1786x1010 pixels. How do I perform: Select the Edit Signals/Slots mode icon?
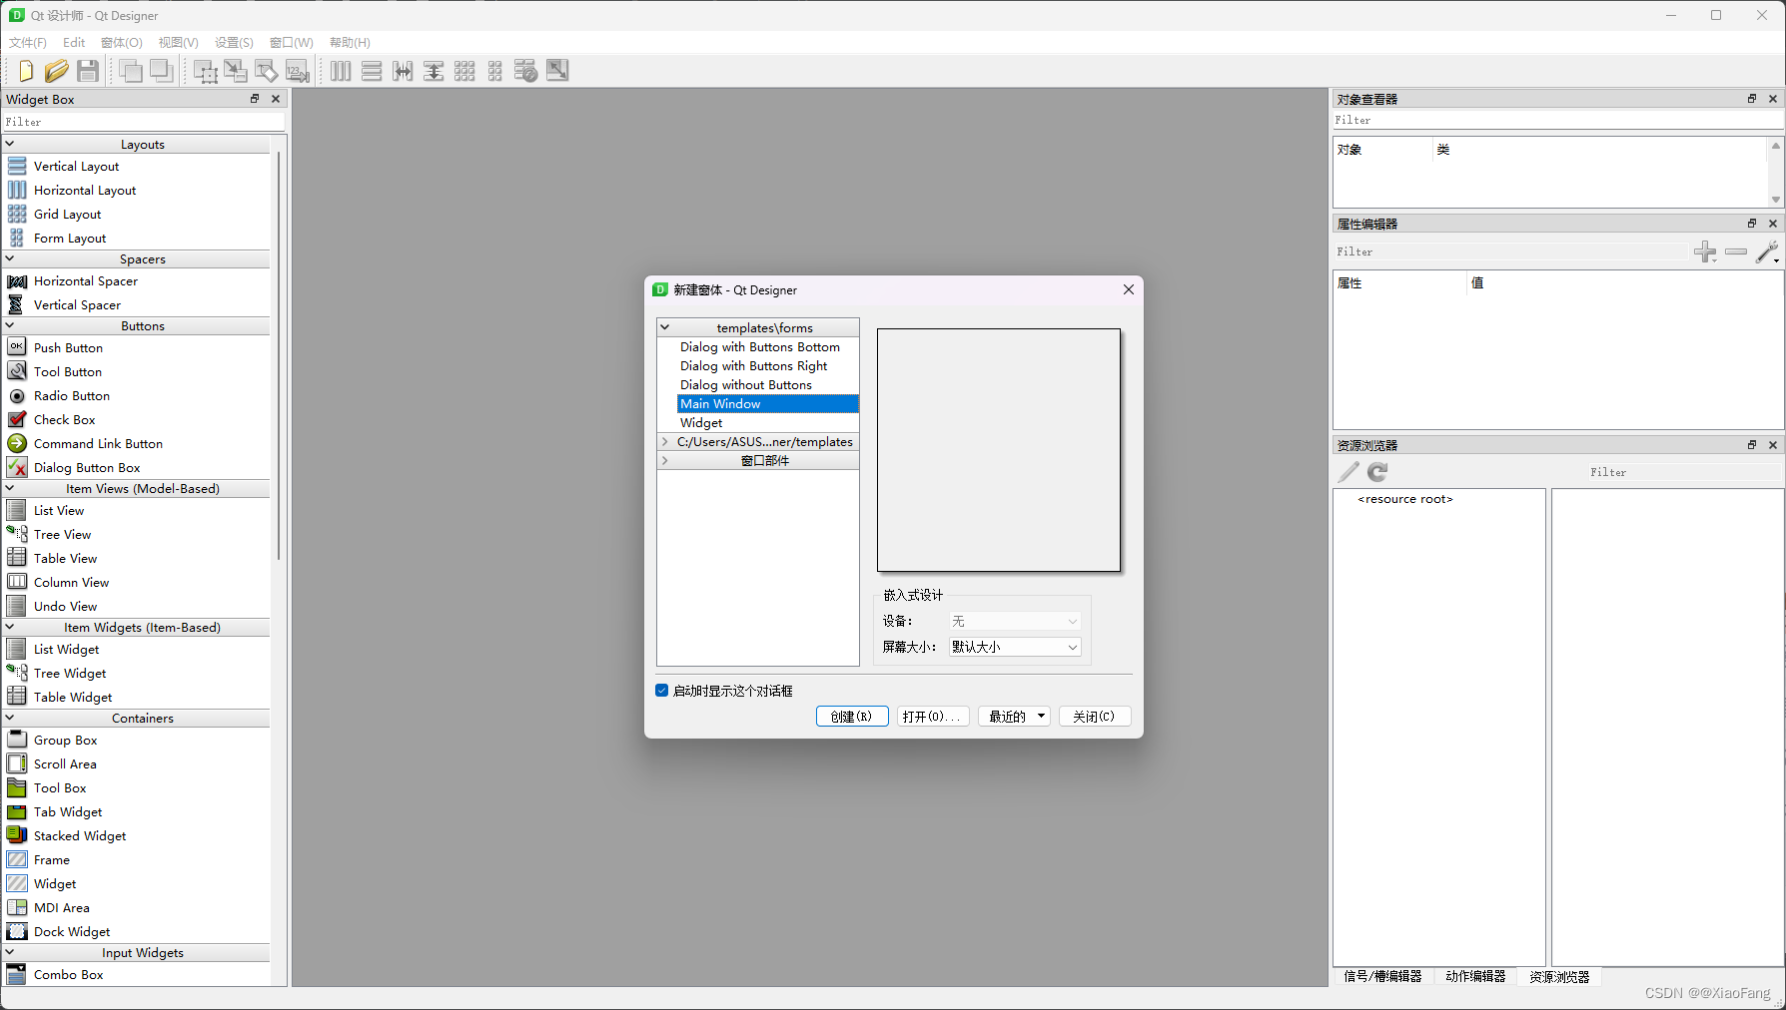[236, 71]
